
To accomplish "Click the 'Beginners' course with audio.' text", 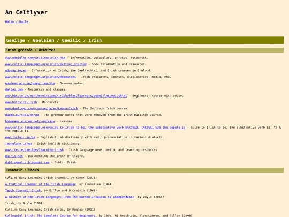I will [x=158, y=95].
